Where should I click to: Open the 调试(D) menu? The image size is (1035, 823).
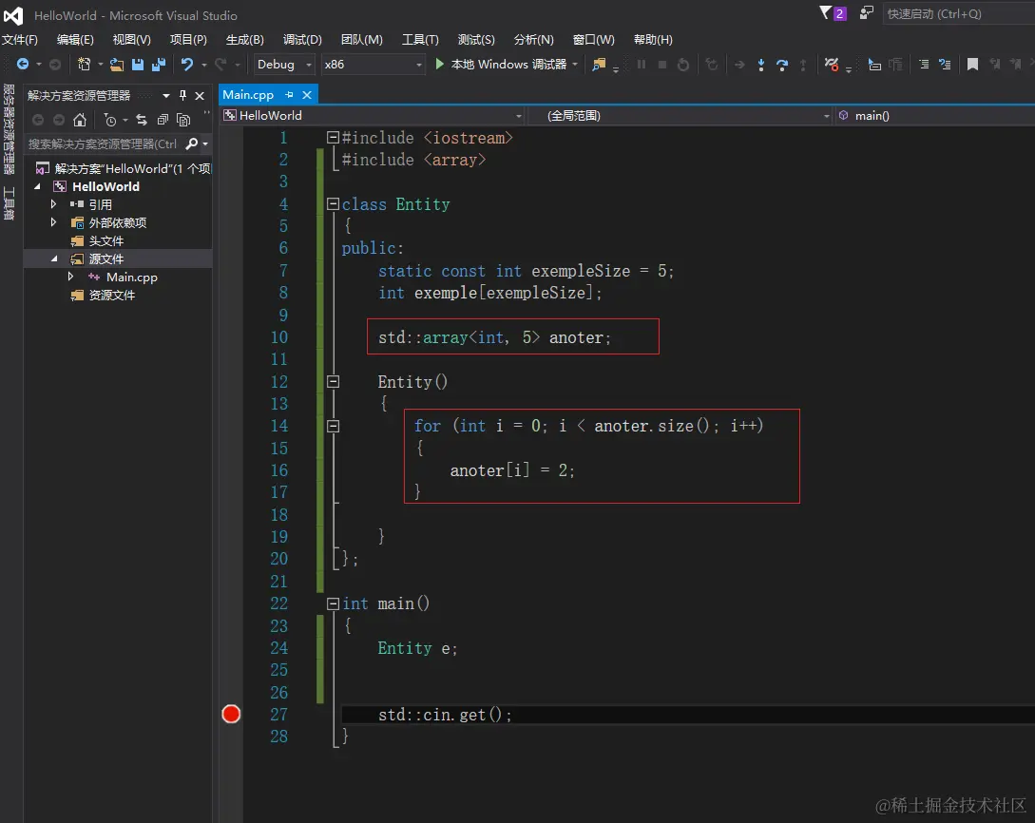pos(302,40)
